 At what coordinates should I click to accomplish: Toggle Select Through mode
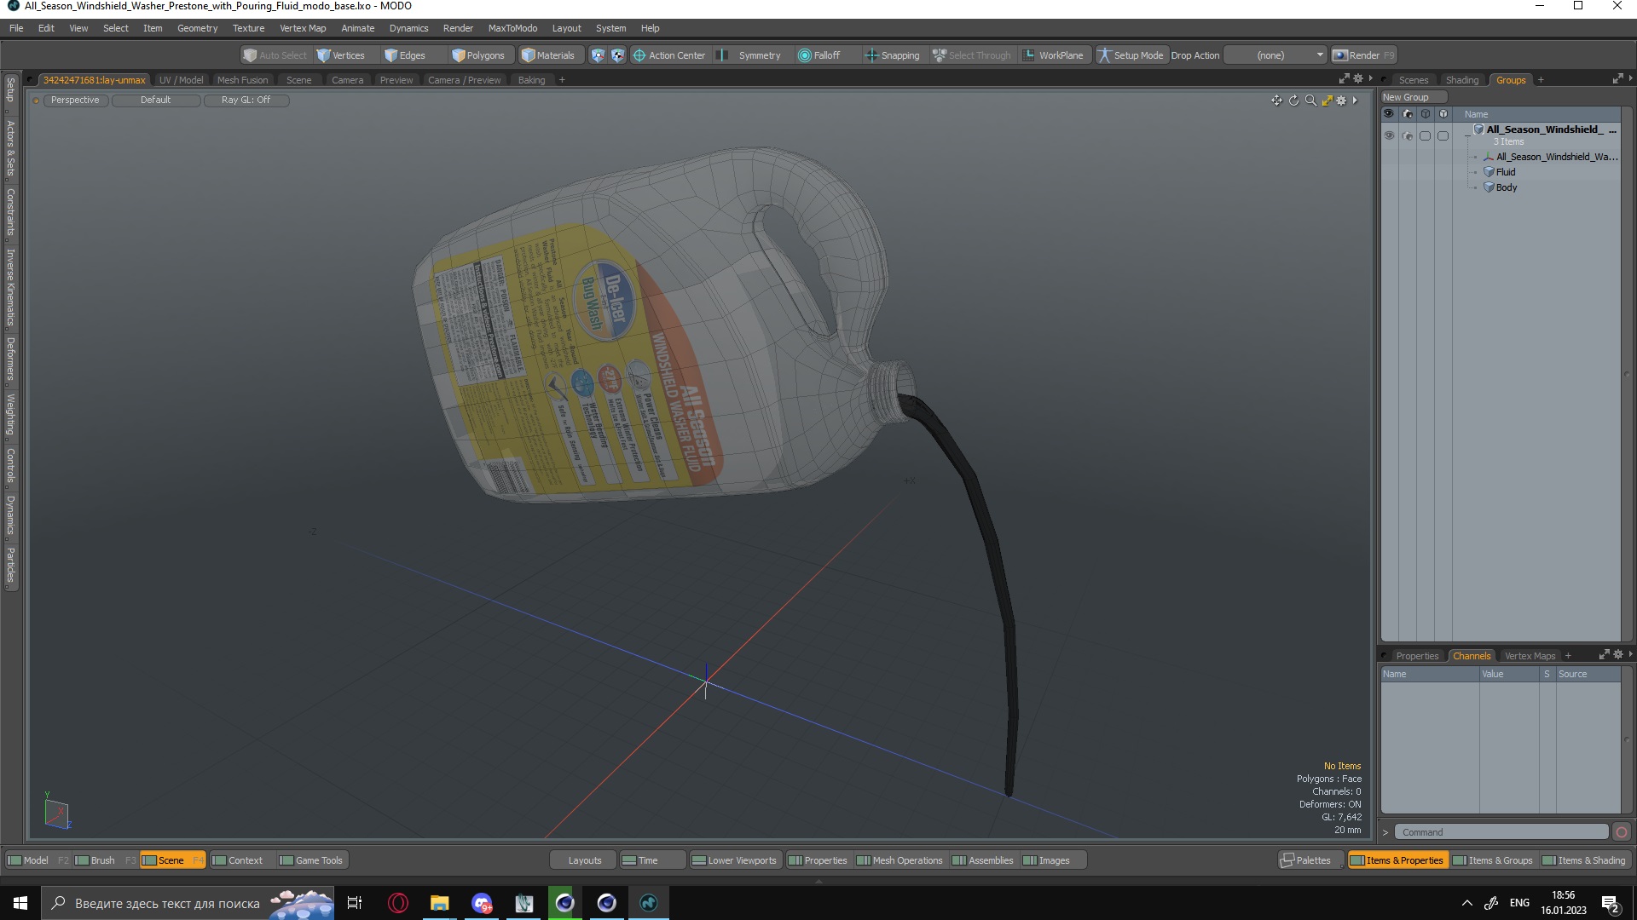coord(972,55)
